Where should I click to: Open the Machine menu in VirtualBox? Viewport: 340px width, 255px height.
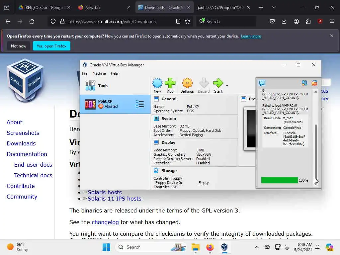coord(99,73)
